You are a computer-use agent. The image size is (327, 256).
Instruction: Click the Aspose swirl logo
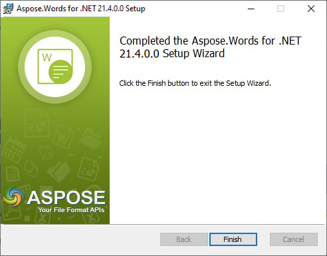(x=13, y=197)
